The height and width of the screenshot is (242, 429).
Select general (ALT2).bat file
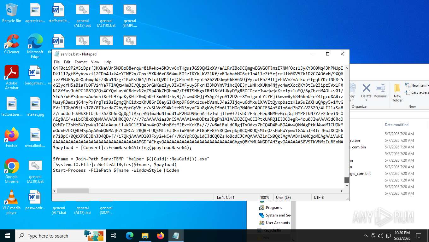(82, 16)
